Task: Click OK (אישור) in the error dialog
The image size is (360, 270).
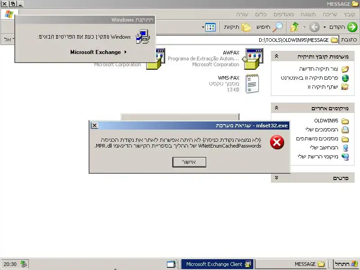Action: [x=189, y=162]
